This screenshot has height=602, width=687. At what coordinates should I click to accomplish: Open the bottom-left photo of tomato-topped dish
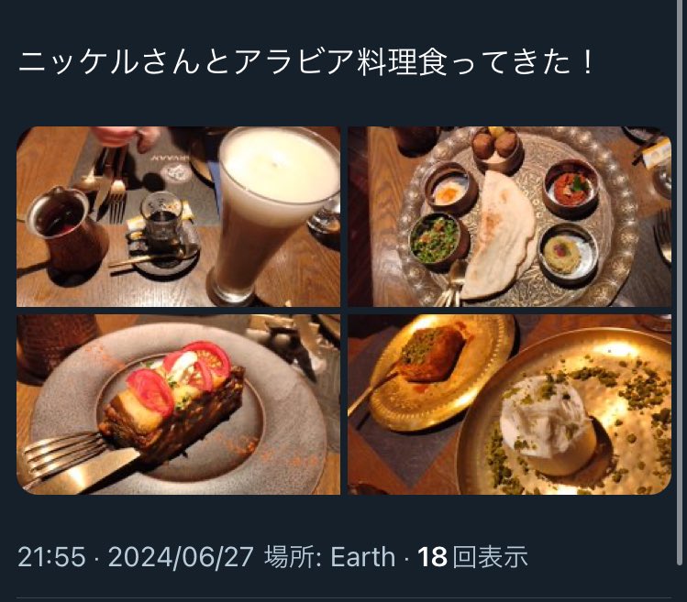pos(178,405)
